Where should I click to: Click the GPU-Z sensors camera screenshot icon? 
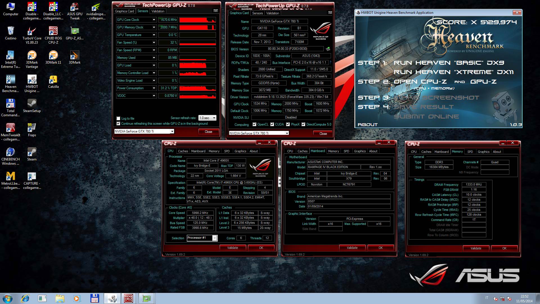click(x=216, y=11)
